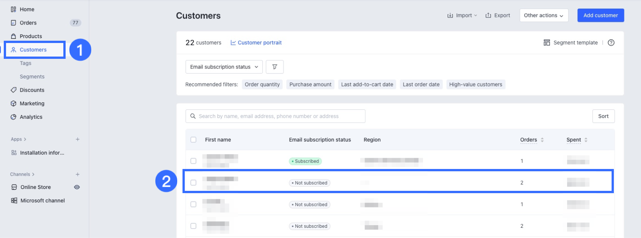The width and height of the screenshot is (641, 238).
Task: Expand the Email subscription status dropdown
Action: tap(224, 67)
